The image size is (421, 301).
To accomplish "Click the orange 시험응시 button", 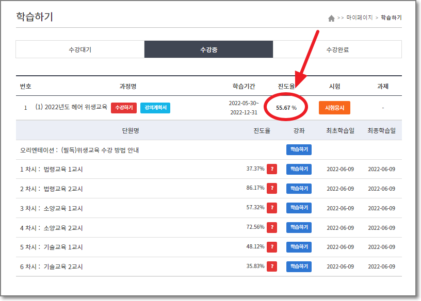I will point(334,108).
